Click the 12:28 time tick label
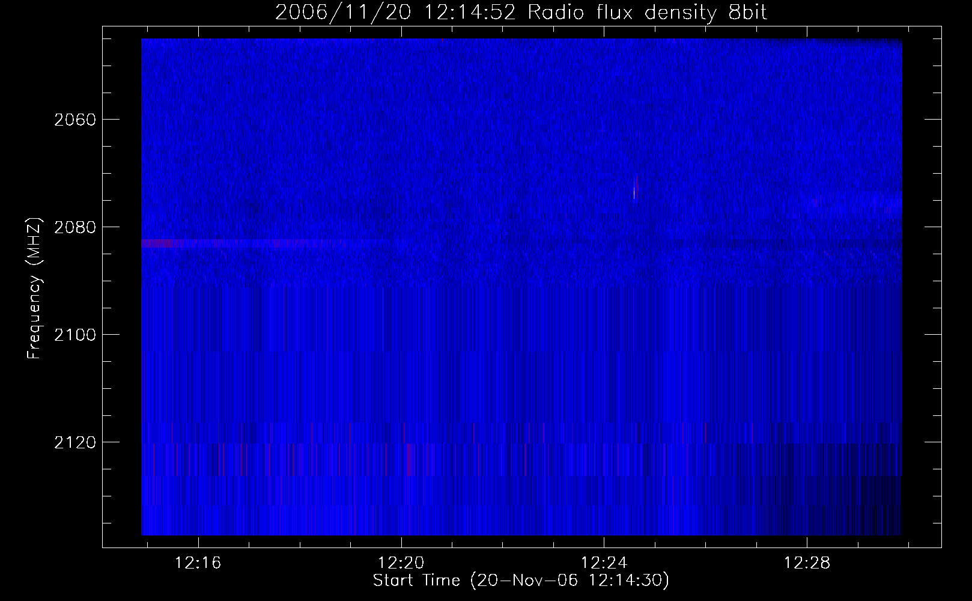972x601 pixels. (x=807, y=563)
